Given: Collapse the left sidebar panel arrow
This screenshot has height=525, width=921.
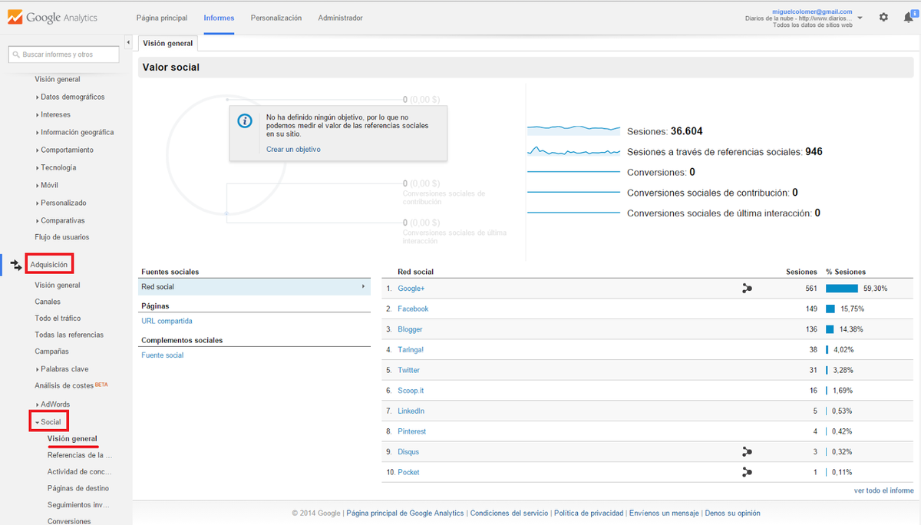Looking at the screenshot, I should pyautogui.click(x=127, y=43).
